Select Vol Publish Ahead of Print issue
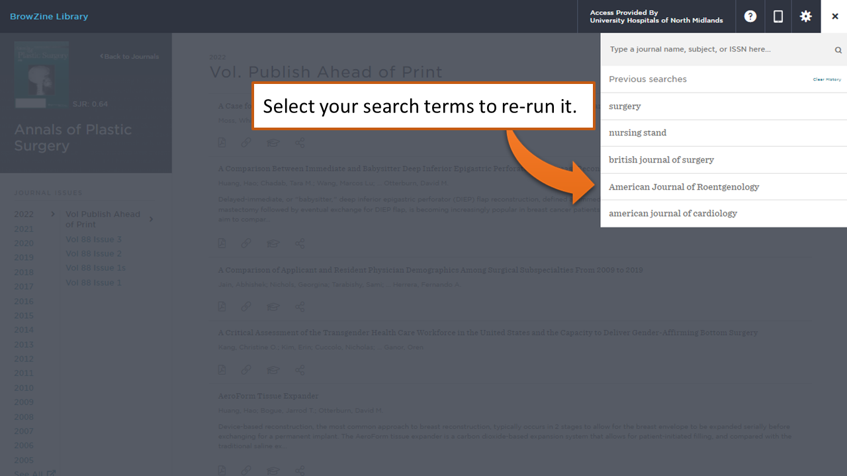 point(103,219)
